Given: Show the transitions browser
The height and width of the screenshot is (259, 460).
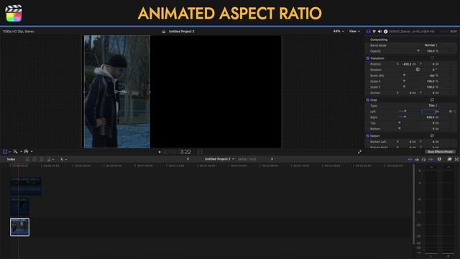Looking at the screenshot, I should click(x=457, y=159).
